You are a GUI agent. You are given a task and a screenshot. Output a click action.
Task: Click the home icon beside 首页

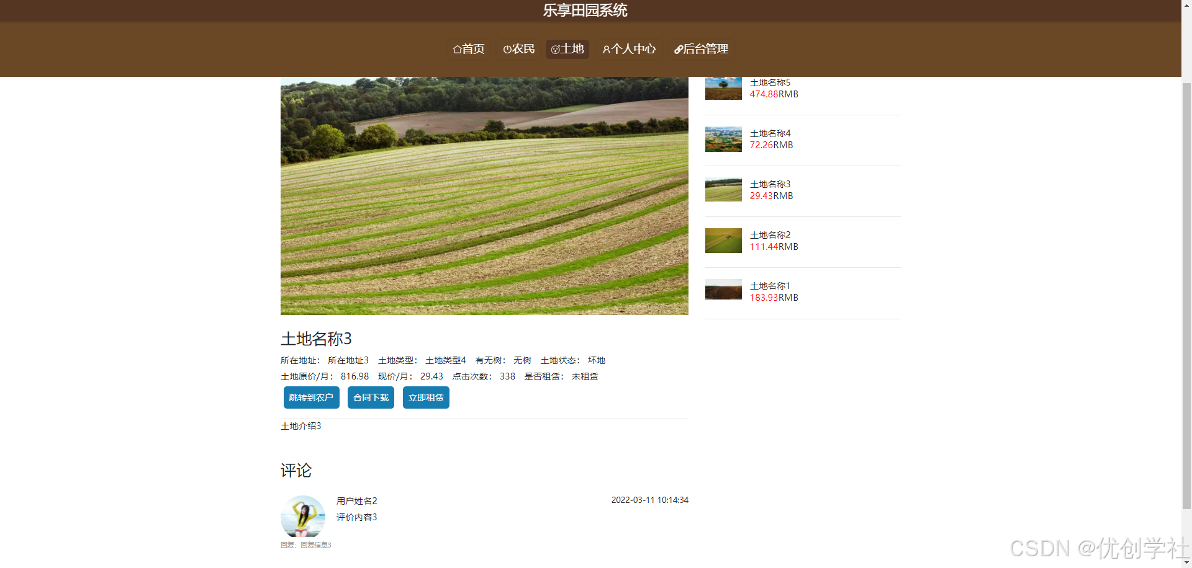click(457, 49)
